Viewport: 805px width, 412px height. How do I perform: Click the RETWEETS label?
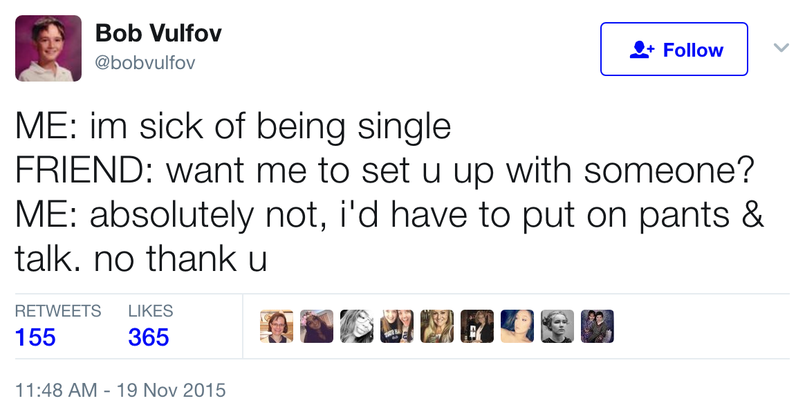[x=58, y=311]
